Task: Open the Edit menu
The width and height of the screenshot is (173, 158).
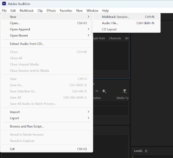Action: (13, 11)
